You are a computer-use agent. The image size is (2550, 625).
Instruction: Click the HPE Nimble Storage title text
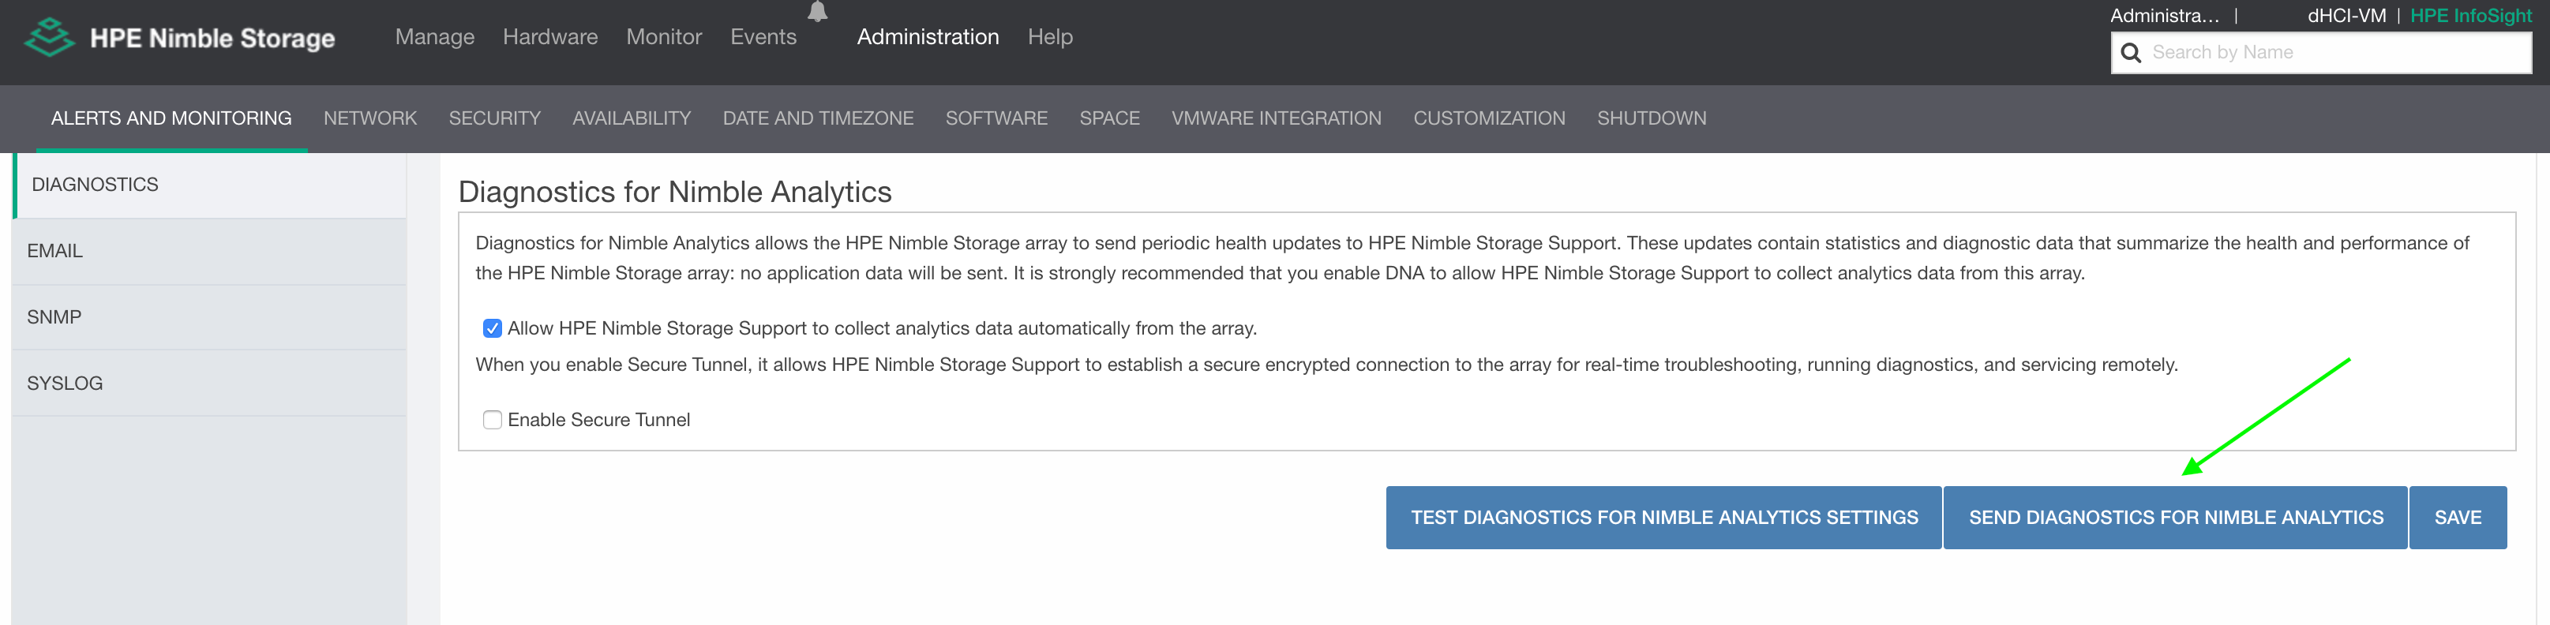coord(212,39)
